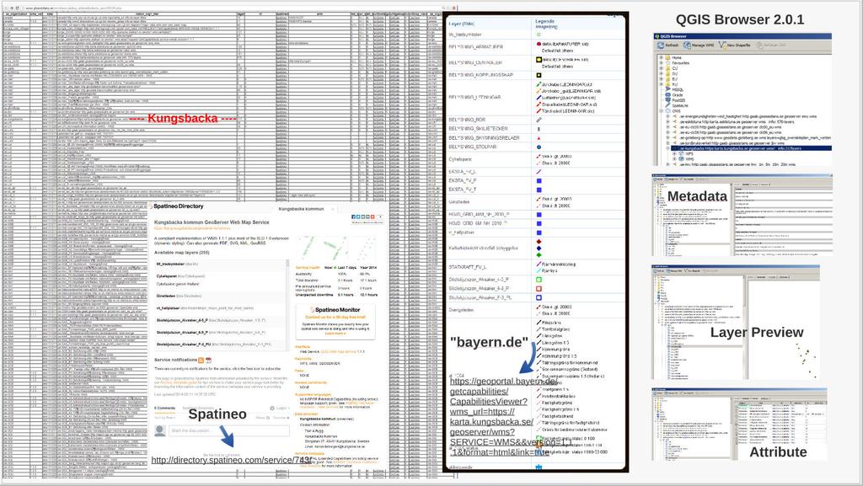Click the BELYSNING_ROR legend symbol
863x486 pixels.
[x=539, y=120]
